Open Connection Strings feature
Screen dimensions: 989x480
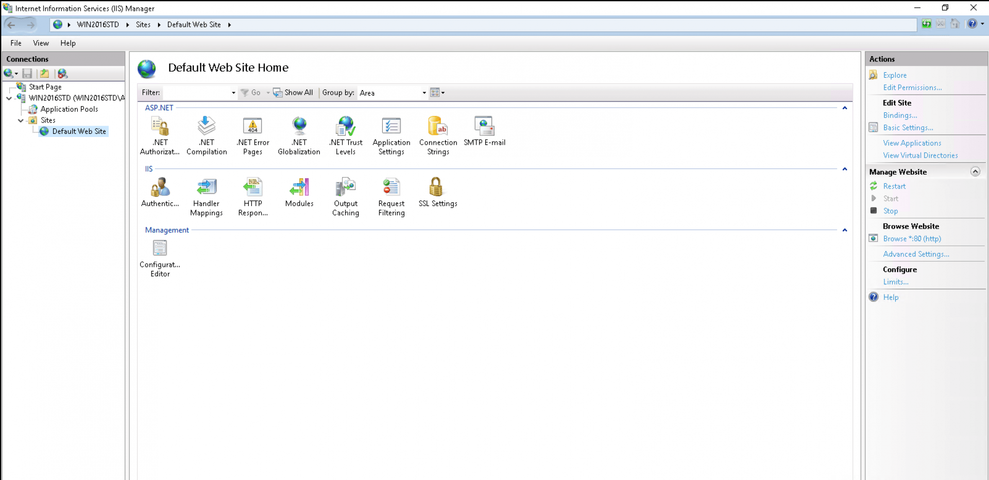coord(438,136)
